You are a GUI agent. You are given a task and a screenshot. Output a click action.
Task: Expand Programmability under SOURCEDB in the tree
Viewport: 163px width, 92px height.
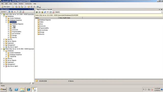coord(8,32)
